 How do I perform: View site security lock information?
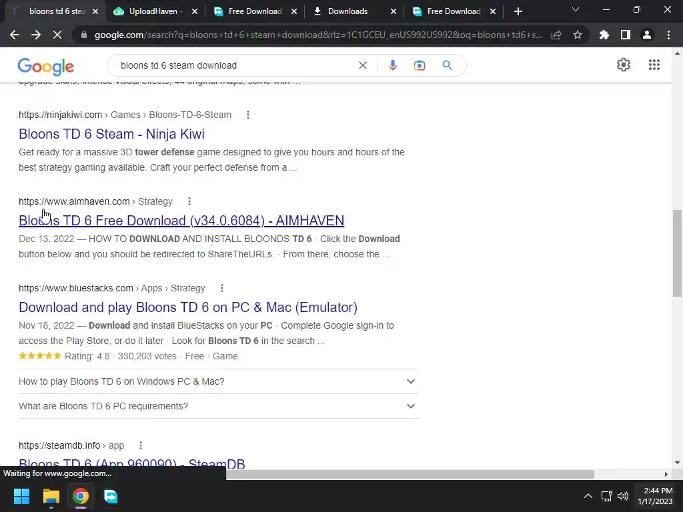click(x=84, y=35)
